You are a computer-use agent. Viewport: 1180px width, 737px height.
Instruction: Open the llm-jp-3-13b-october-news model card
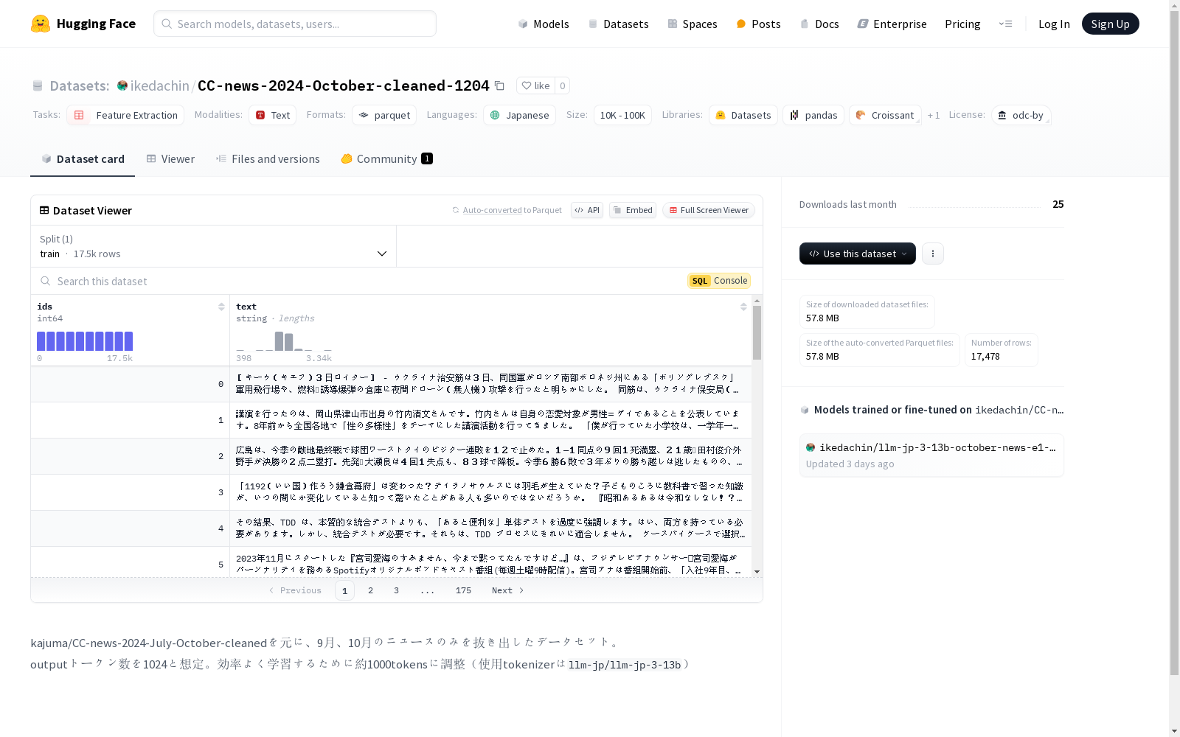(931, 455)
